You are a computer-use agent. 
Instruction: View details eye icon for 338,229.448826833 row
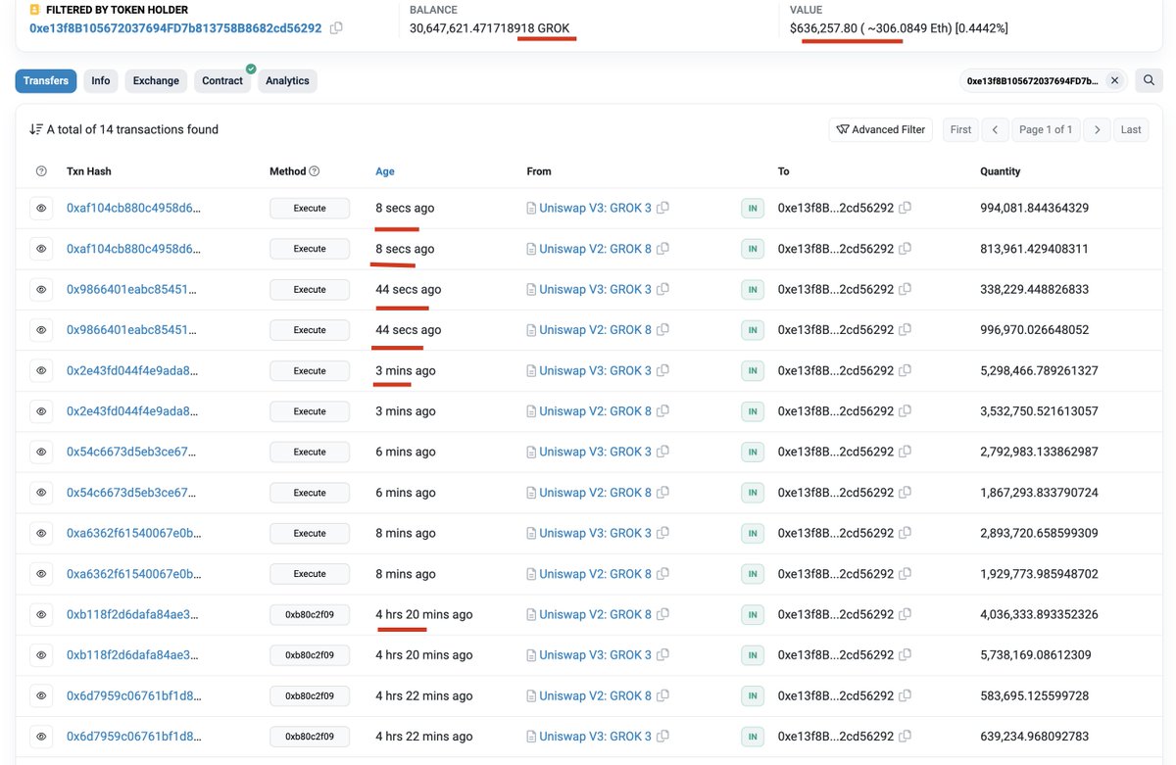(41, 290)
